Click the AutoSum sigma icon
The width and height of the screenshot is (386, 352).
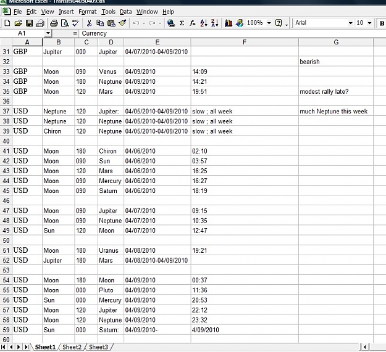coord(182,23)
